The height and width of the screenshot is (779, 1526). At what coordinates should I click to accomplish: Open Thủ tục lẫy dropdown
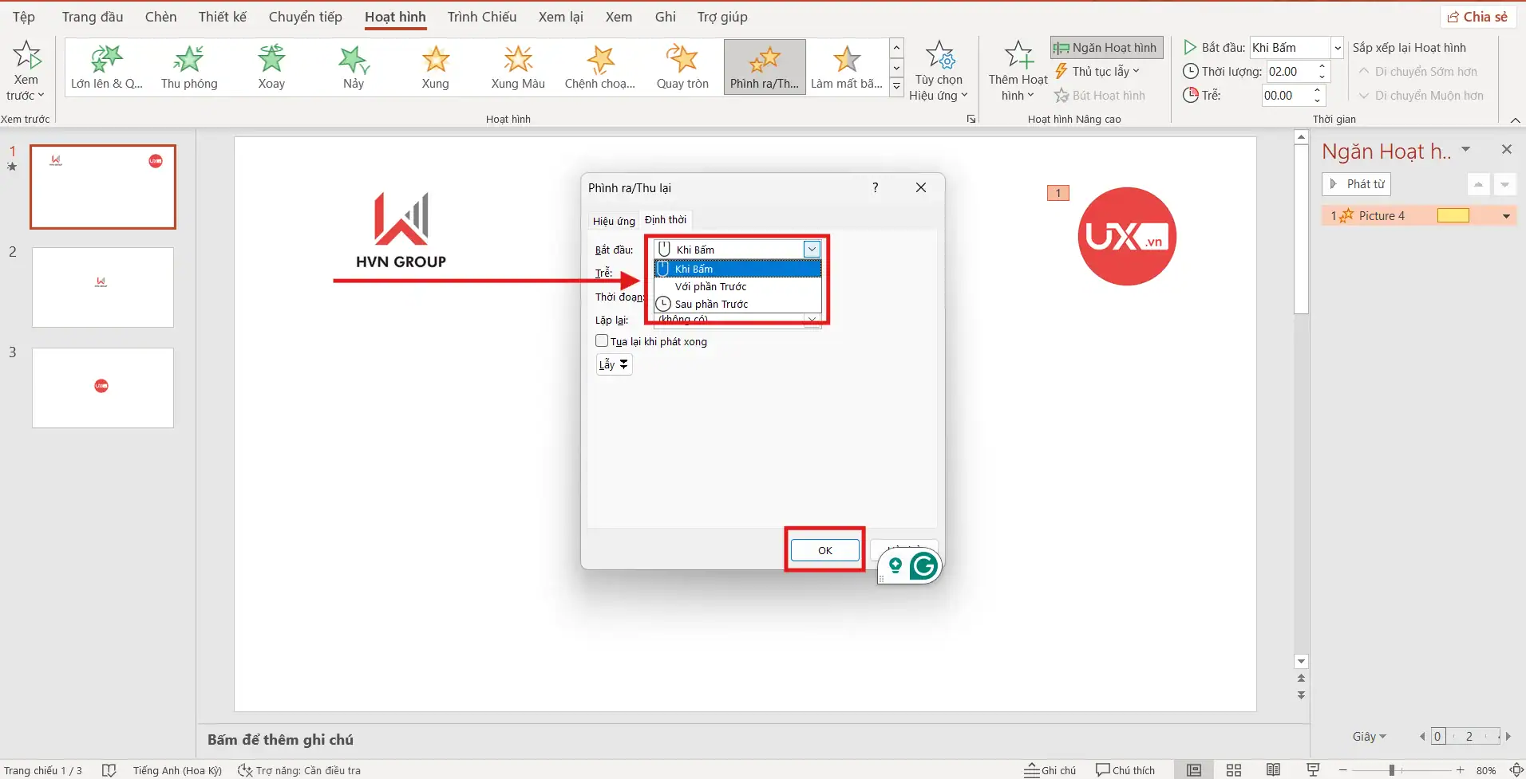click(x=1098, y=72)
